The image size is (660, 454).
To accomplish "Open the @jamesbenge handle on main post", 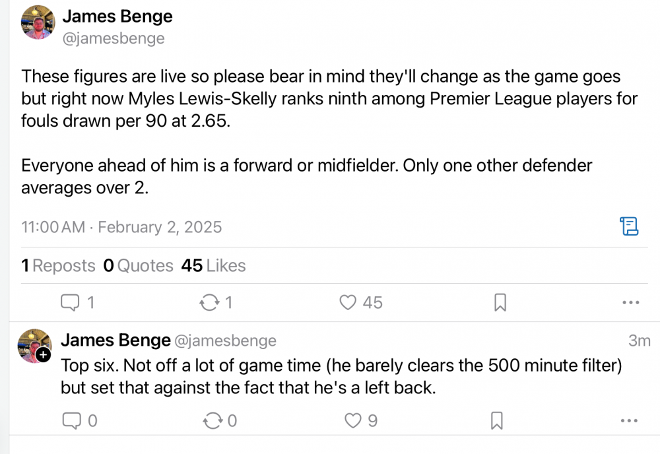I will pyautogui.click(x=113, y=38).
